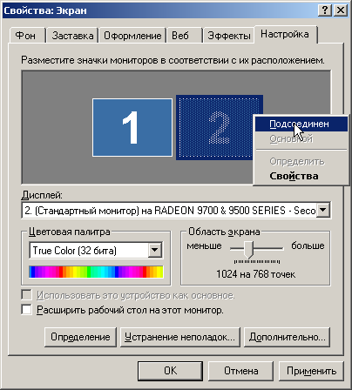Click the question mark help button
Viewport: 352px width, 390px height.
(325, 10)
